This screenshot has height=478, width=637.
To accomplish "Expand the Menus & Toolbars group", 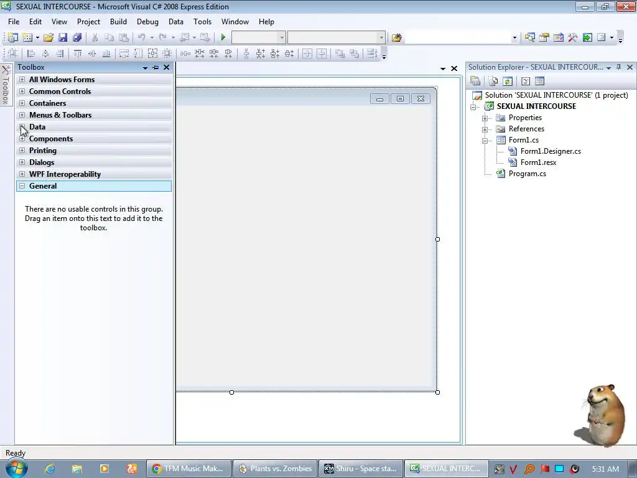I will pos(22,115).
